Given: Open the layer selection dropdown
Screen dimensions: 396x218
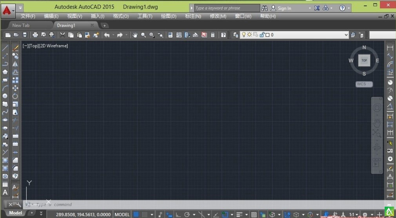Looking at the screenshot, I should (346, 35).
